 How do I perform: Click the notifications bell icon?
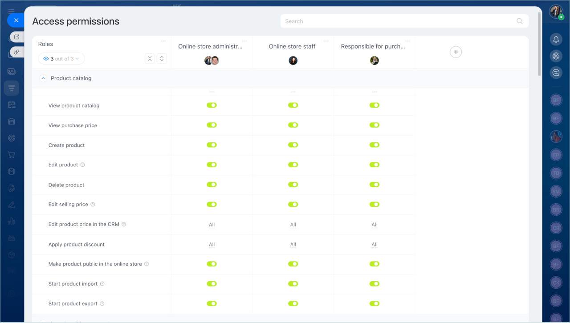tap(556, 40)
